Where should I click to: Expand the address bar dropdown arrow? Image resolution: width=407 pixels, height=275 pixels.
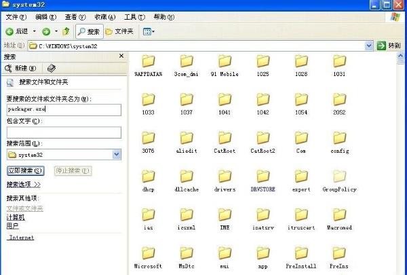click(369, 45)
